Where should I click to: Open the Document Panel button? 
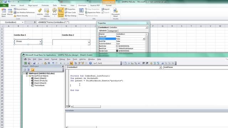[115, 13]
